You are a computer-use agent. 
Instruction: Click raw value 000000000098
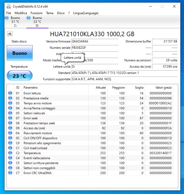click(160, 98)
